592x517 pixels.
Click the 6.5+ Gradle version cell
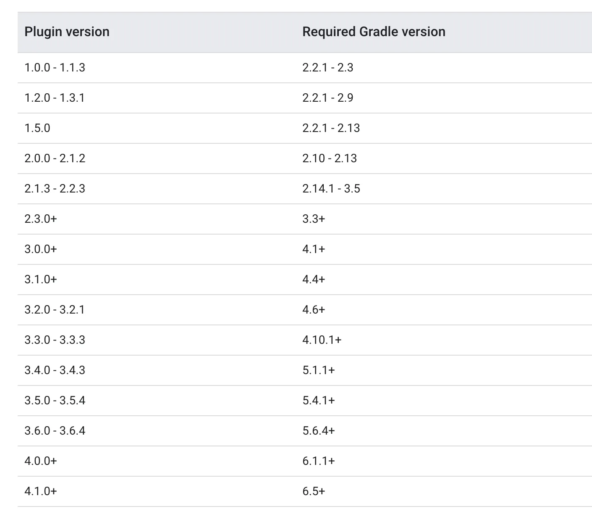[314, 491]
